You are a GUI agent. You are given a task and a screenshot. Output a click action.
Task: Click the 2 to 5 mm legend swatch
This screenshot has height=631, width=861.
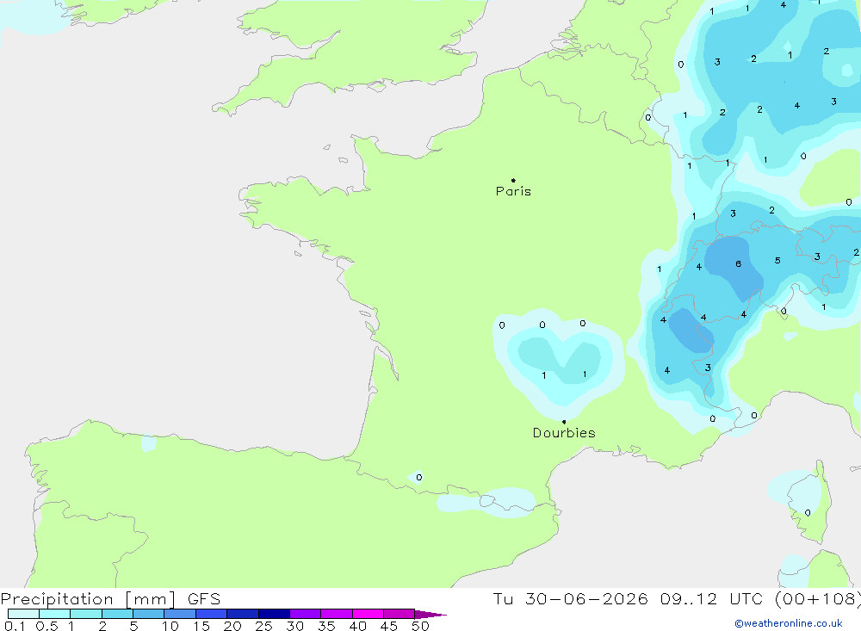tap(117, 614)
